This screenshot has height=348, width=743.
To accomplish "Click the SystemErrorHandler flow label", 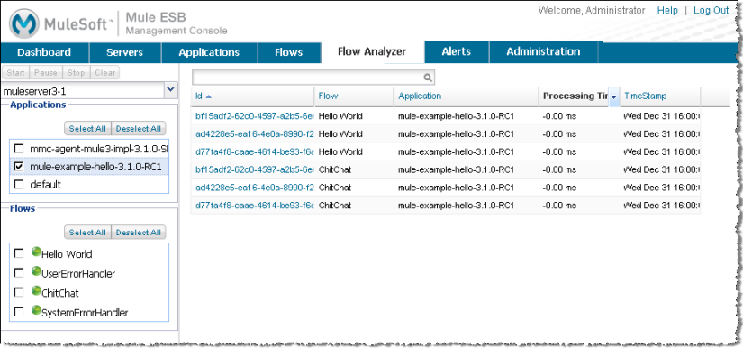I will (x=85, y=313).
